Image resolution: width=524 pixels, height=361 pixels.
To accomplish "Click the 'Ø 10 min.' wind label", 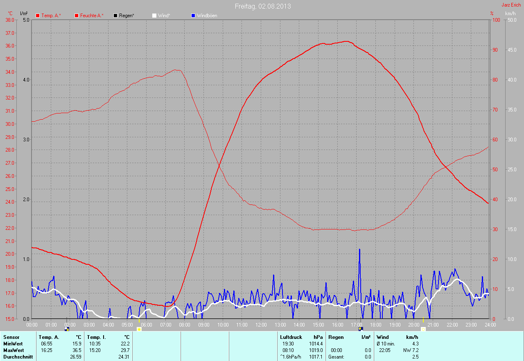I will [386, 344].
